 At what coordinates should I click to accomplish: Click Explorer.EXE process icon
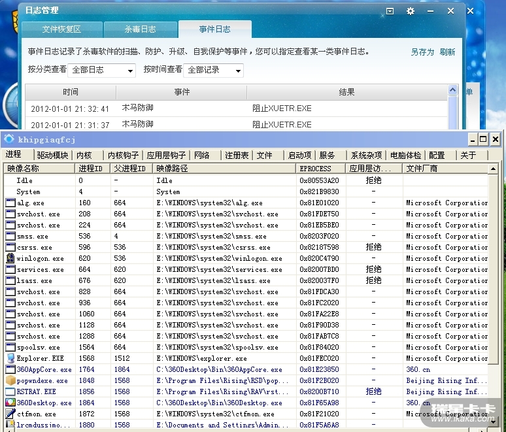(x=10, y=358)
